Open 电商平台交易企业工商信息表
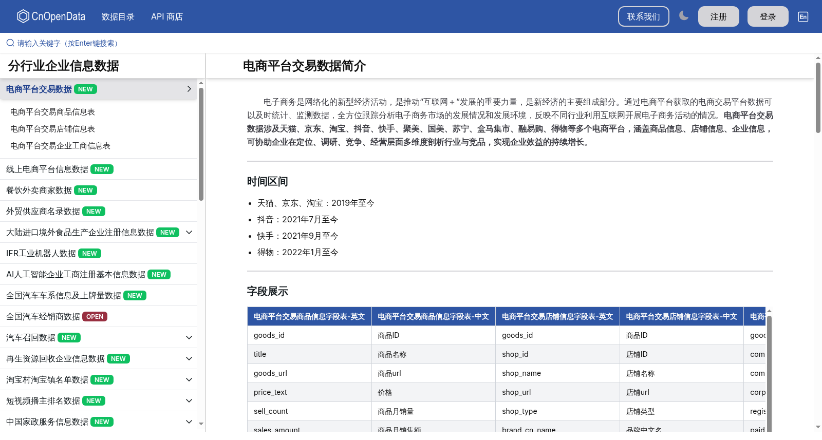 (60, 146)
